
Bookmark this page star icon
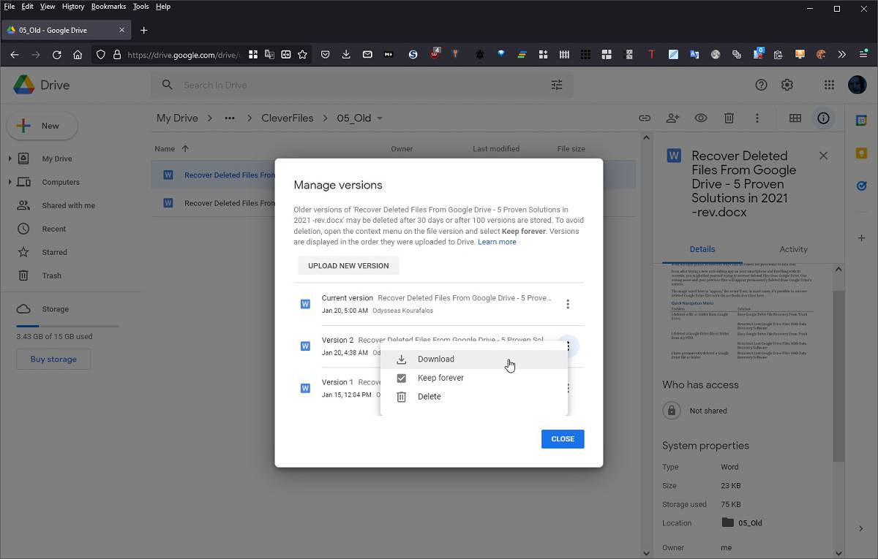[x=302, y=54]
